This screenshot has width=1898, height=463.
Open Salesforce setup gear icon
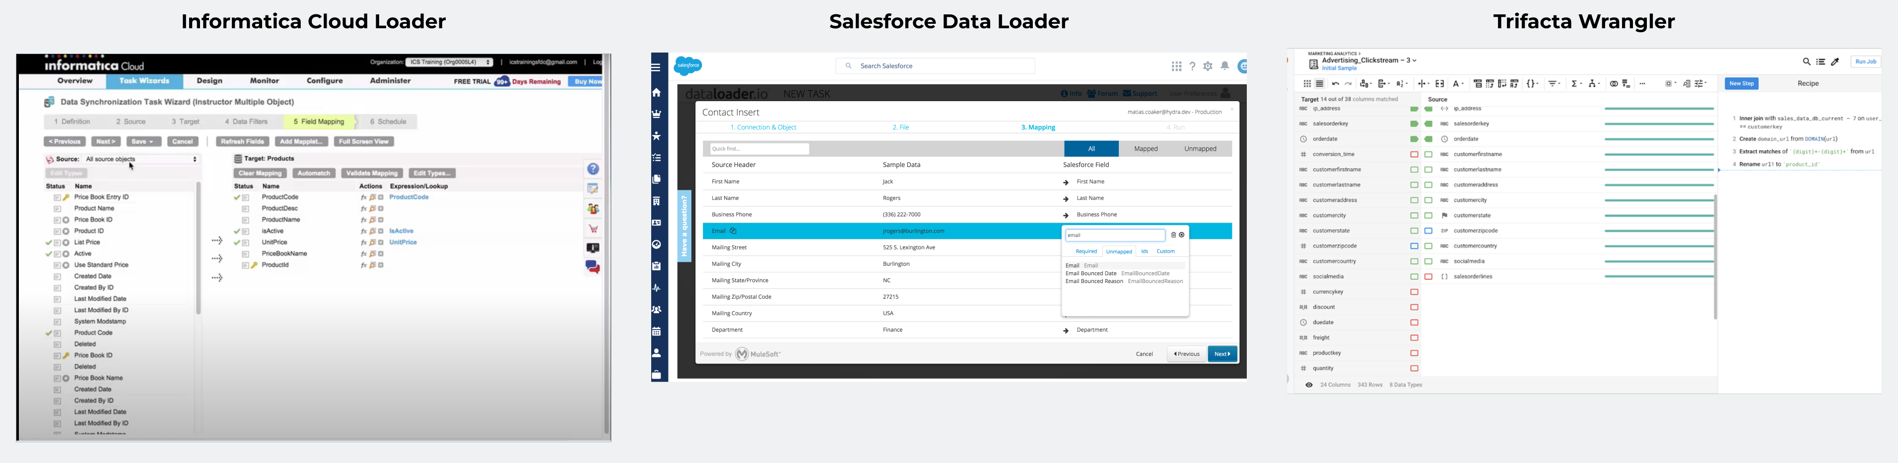(1209, 66)
